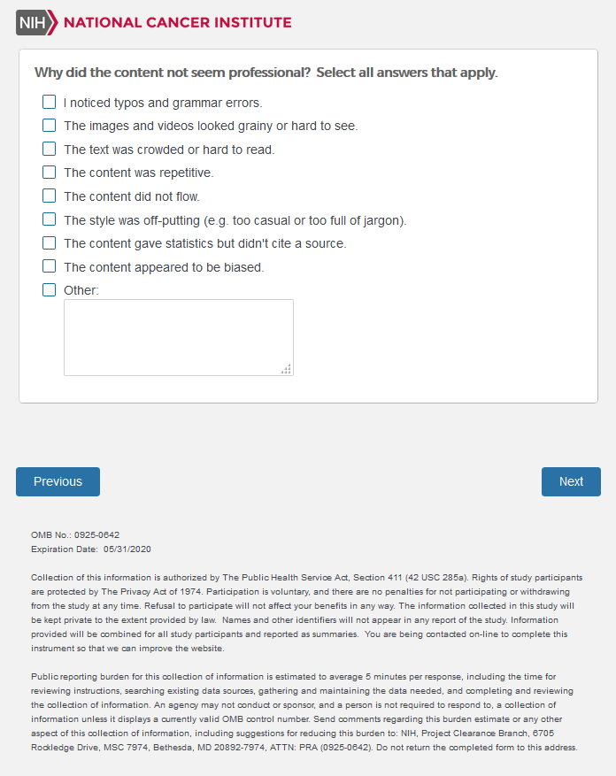Grab the text area resize handle
Image resolution: width=616 pixels, height=776 pixels.
pos(287,369)
